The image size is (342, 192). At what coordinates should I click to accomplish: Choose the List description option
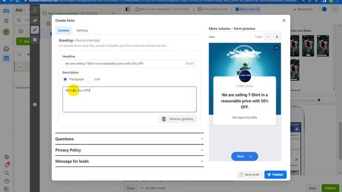click(x=90, y=79)
